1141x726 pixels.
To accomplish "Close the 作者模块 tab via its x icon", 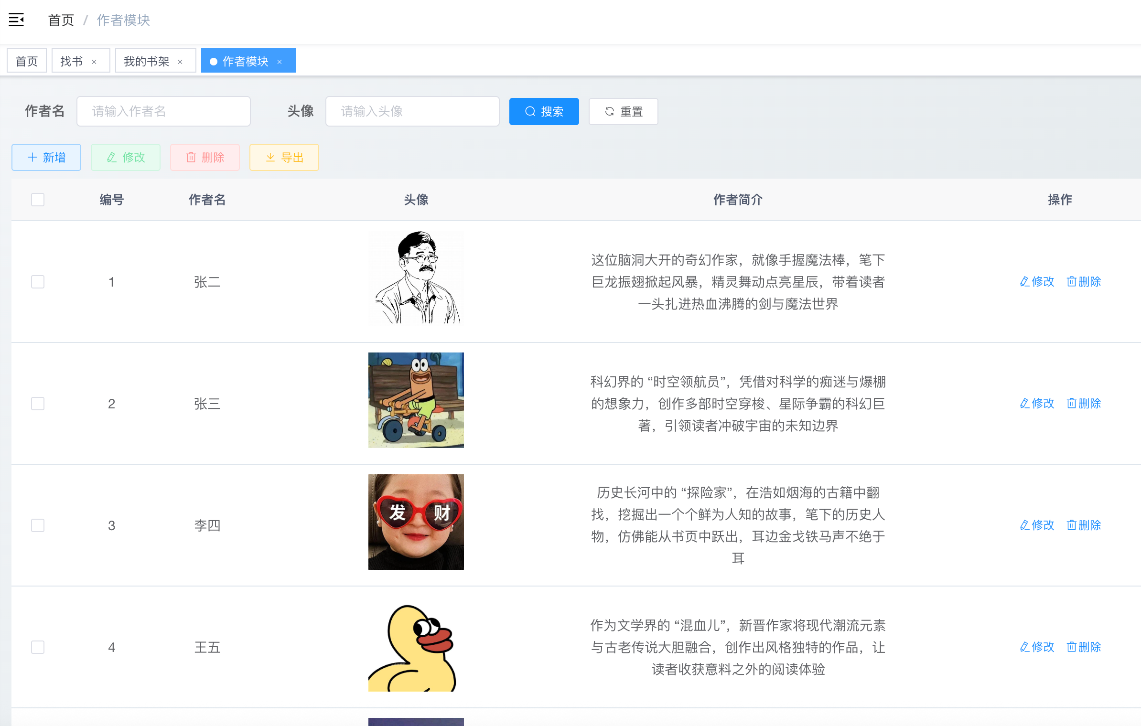I will pyautogui.click(x=280, y=62).
